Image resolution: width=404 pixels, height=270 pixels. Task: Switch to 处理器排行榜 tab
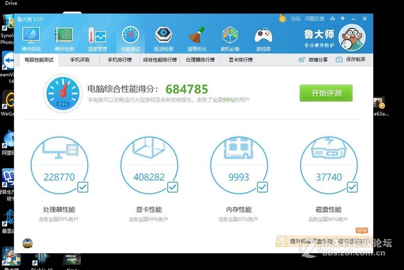200,60
